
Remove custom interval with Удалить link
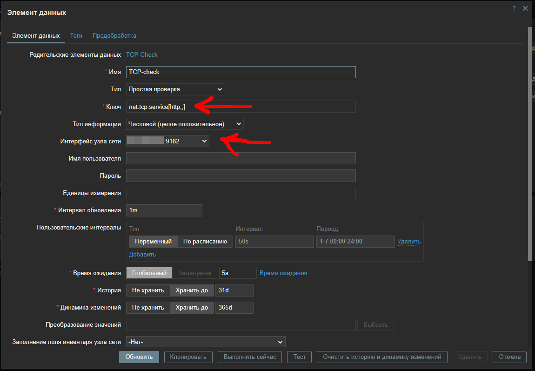pyautogui.click(x=409, y=241)
